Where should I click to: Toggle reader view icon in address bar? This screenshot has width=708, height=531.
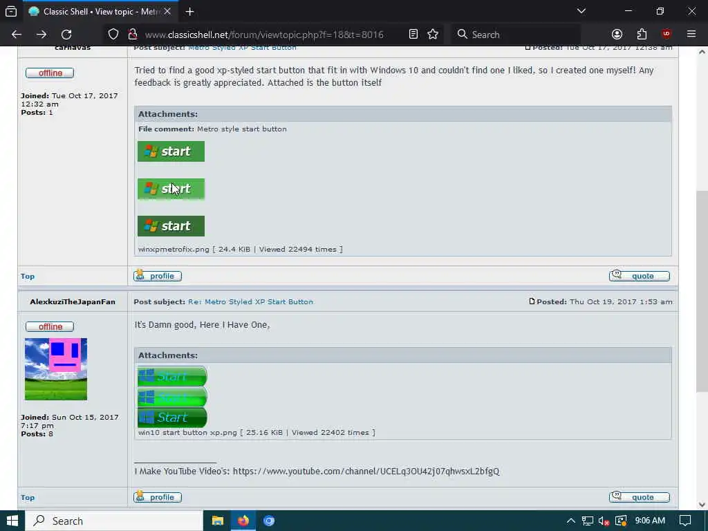[413, 35]
